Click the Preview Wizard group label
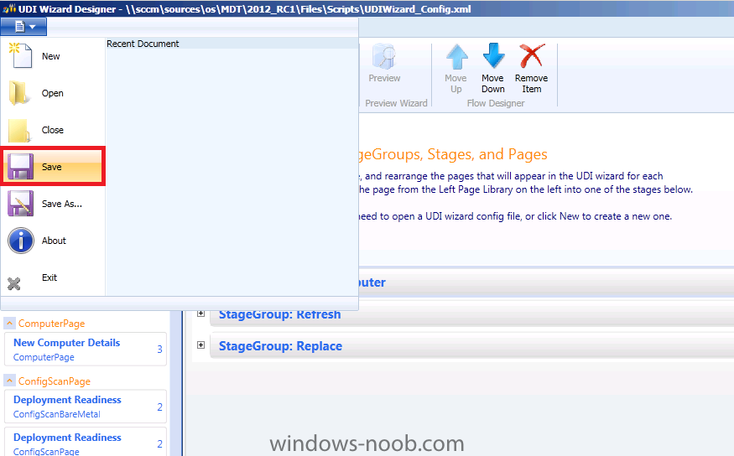 point(396,103)
